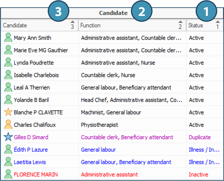This screenshot has height=181, width=224.
Task: Click the green person icon beside Mary Ann Smith
Action: tap(8, 38)
